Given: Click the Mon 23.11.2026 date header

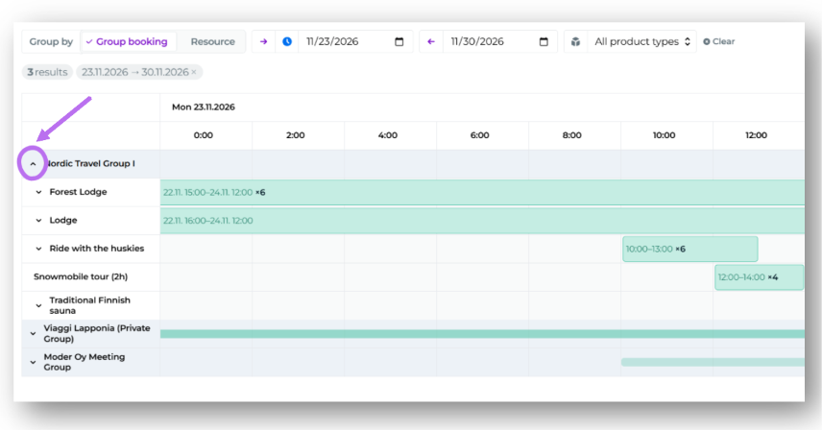Looking at the screenshot, I should (204, 107).
